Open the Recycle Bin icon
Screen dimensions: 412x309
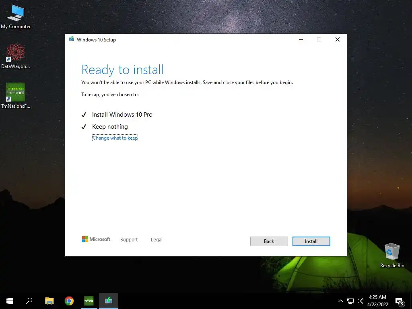click(x=392, y=255)
